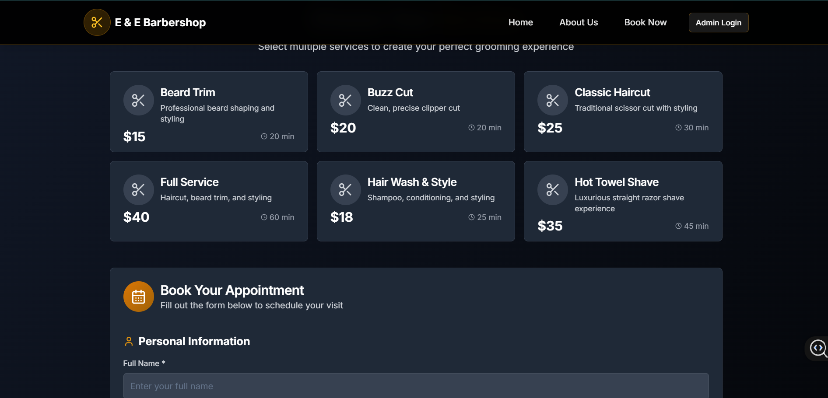The width and height of the screenshot is (828, 398).
Task: Click the scissors icon on the Full Service card
Action: (138, 190)
